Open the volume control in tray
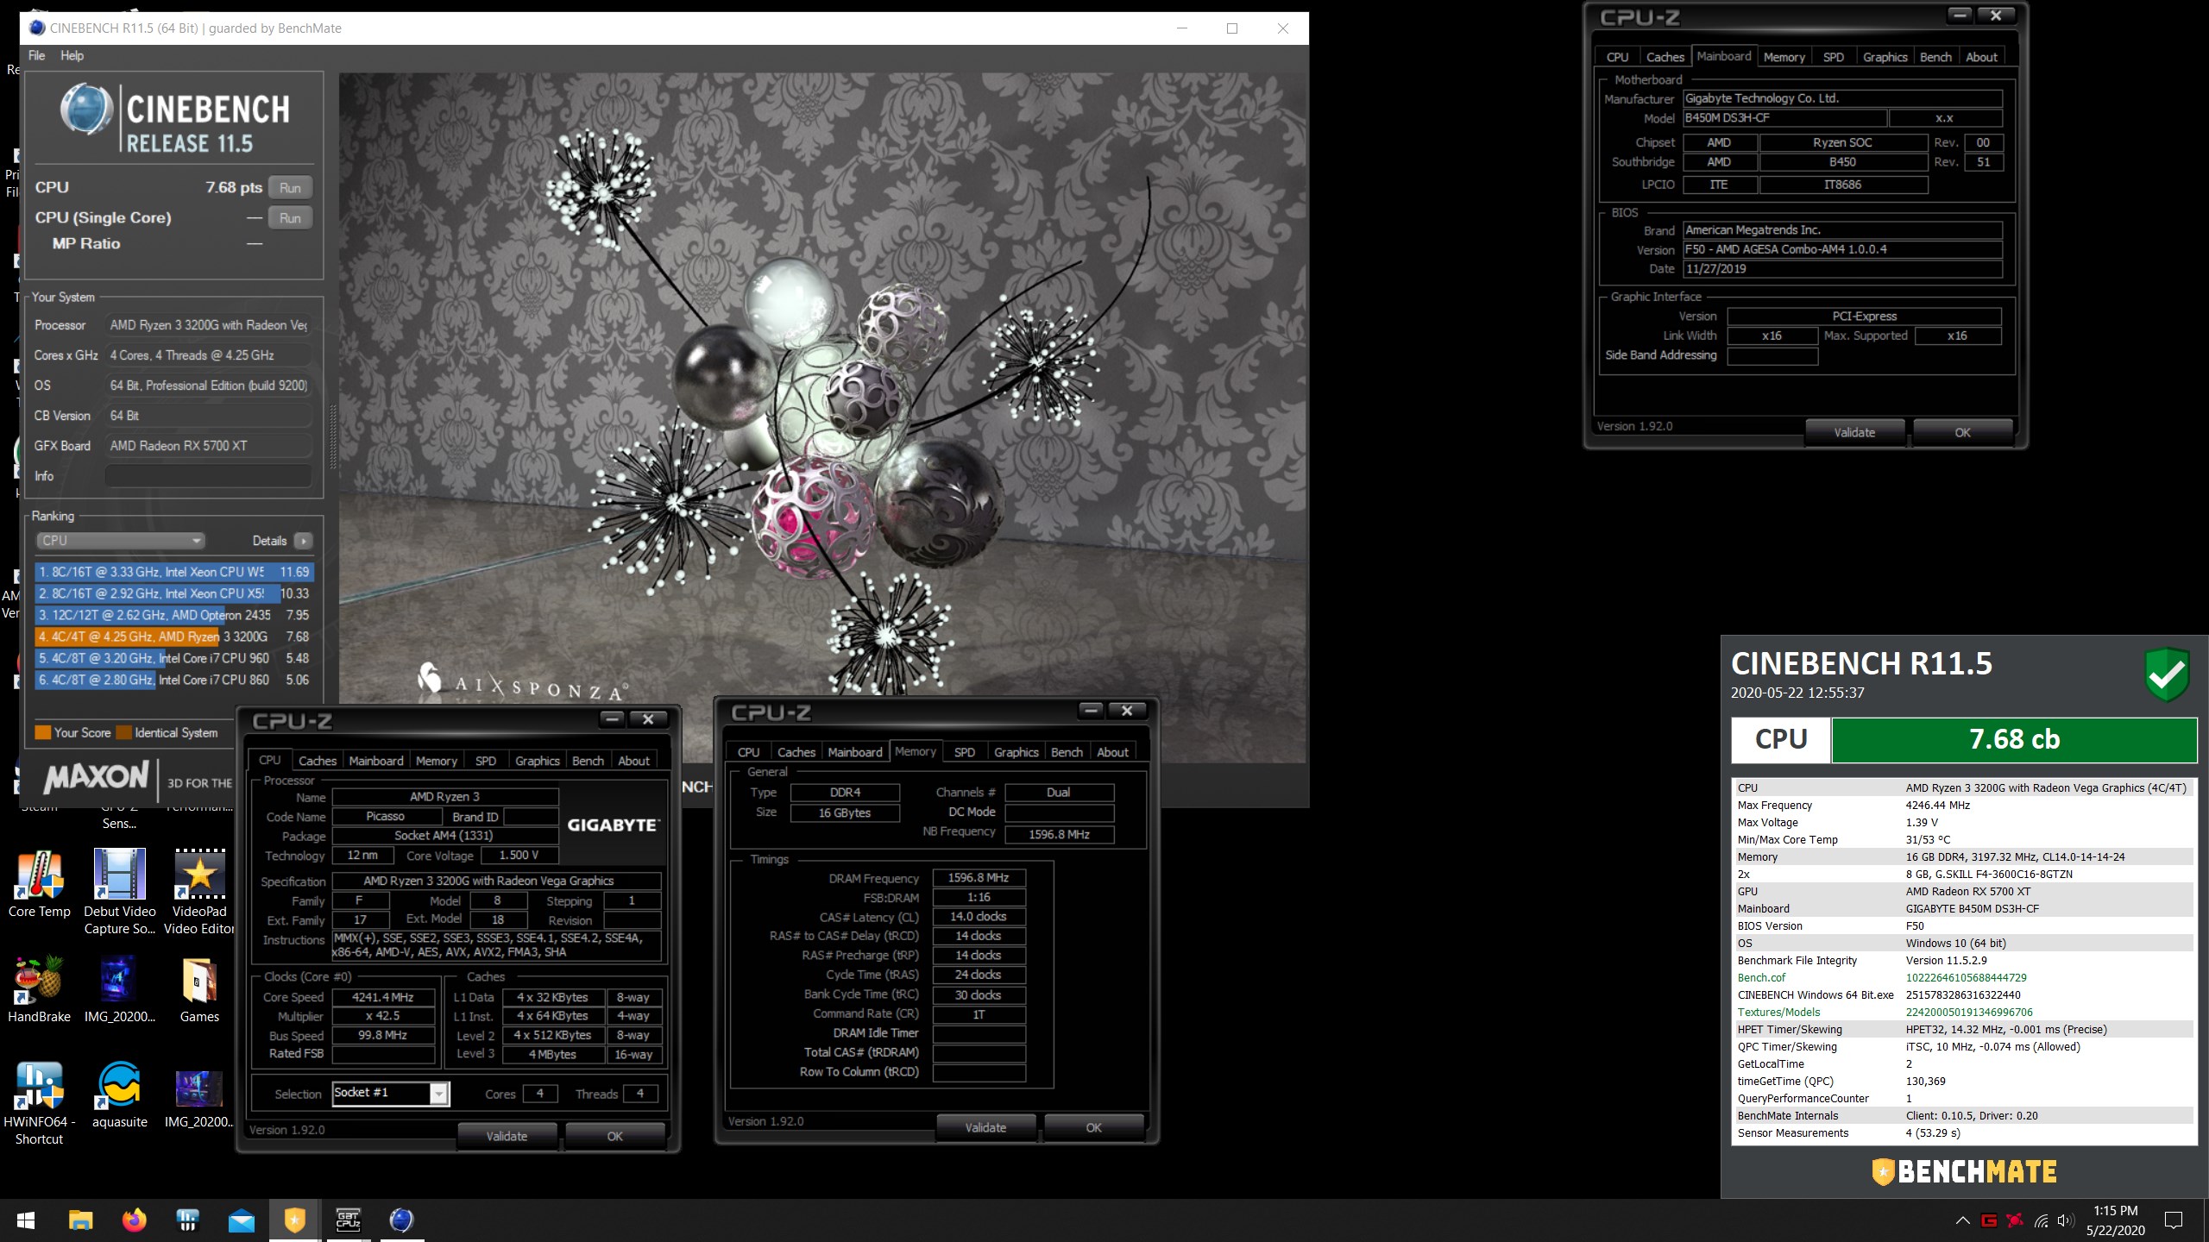The height and width of the screenshot is (1242, 2209). [2066, 1220]
